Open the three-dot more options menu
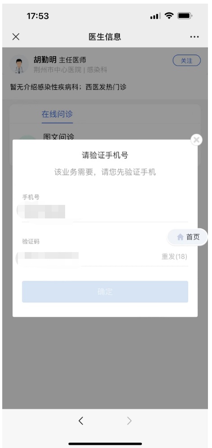 pyautogui.click(x=194, y=37)
